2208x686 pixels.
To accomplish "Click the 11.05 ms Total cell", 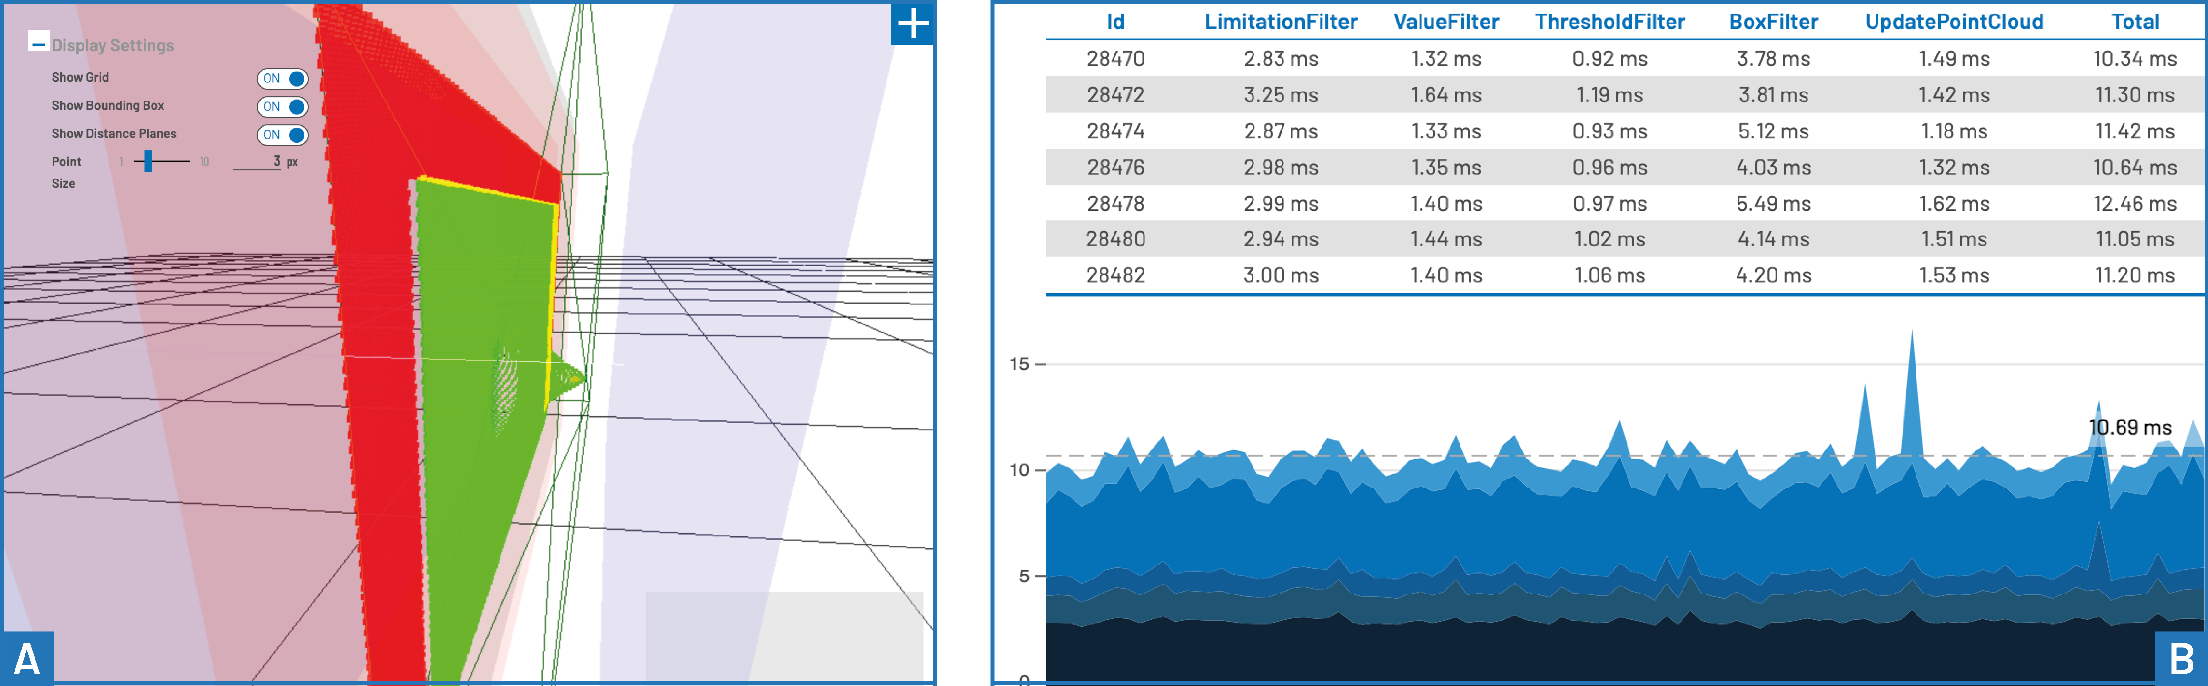I will 2135,239.
